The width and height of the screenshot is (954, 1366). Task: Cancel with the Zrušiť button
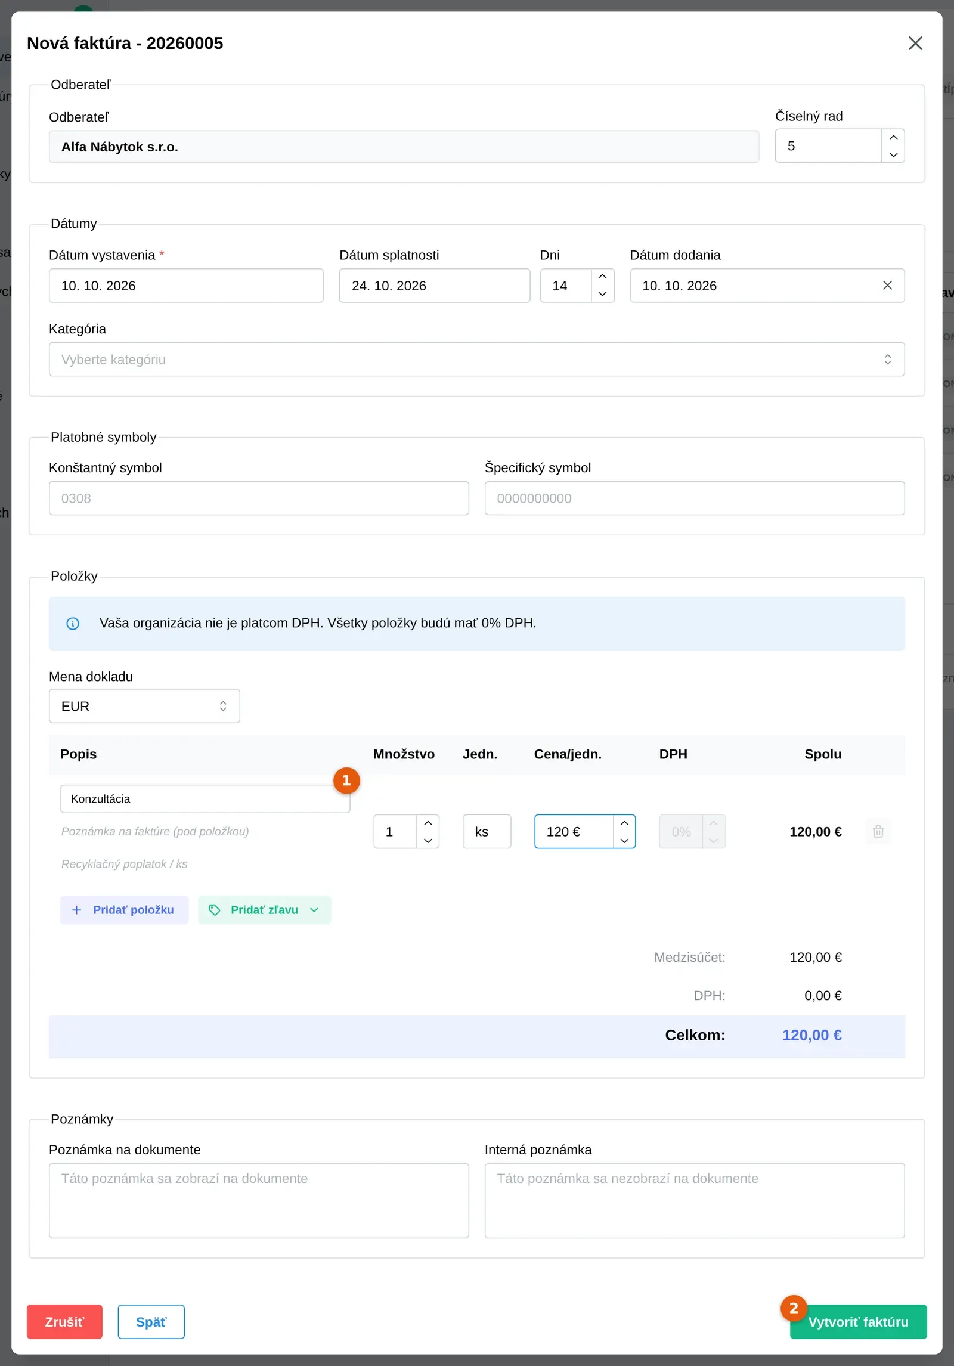pyautogui.click(x=64, y=1322)
